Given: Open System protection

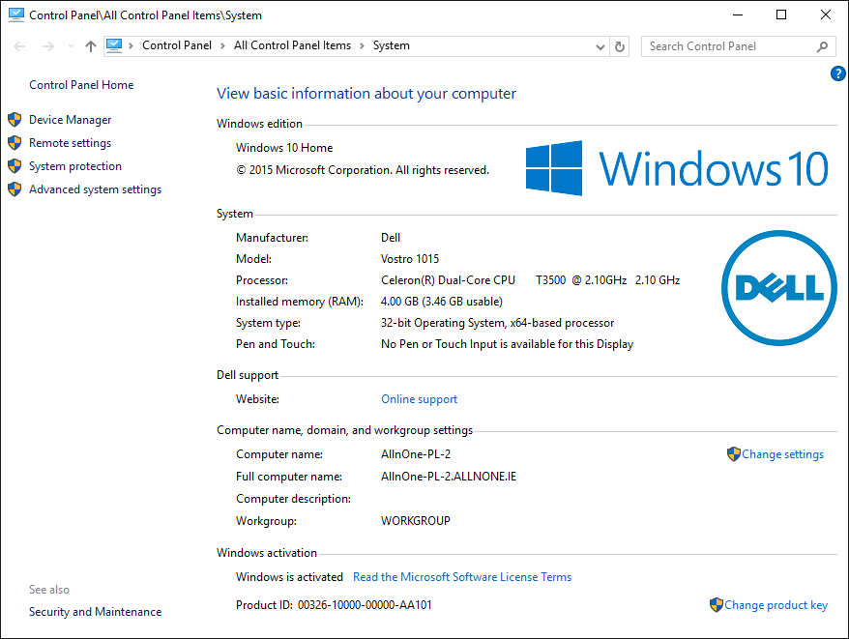Looking at the screenshot, I should tap(75, 166).
